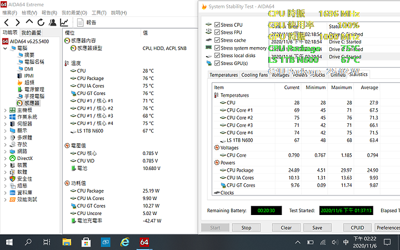The height and width of the screenshot is (250, 400).
Task: Select the 電源管理 tree item
Action: click(34, 89)
